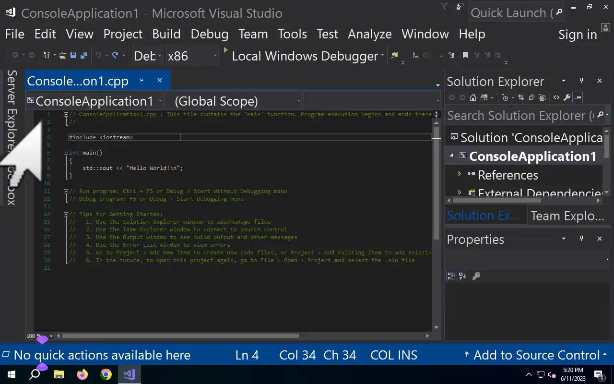614x384 pixels.
Task: Open the Solution Explorer window options dropdown
Action: tap(564, 81)
